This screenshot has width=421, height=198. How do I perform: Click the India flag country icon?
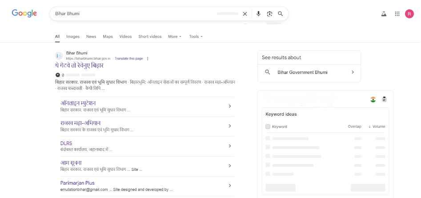click(x=373, y=100)
